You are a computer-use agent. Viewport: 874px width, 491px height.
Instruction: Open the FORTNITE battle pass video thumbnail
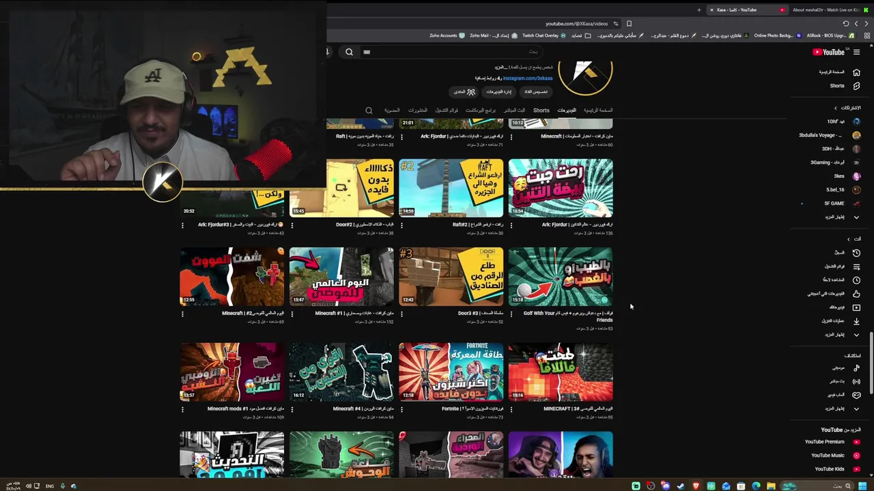coord(451,372)
